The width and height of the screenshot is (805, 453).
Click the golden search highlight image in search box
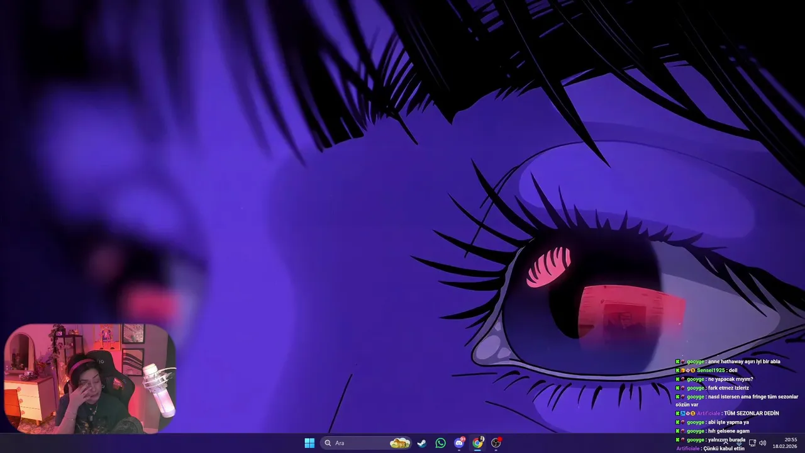point(400,443)
